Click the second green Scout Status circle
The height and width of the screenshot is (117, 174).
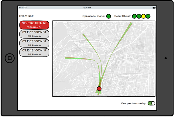click(139, 16)
